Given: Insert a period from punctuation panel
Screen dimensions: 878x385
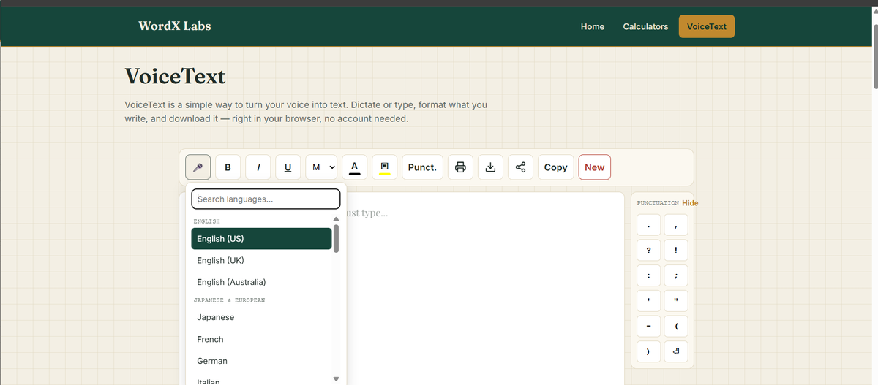Looking at the screenshot, I should pos(649,226).
